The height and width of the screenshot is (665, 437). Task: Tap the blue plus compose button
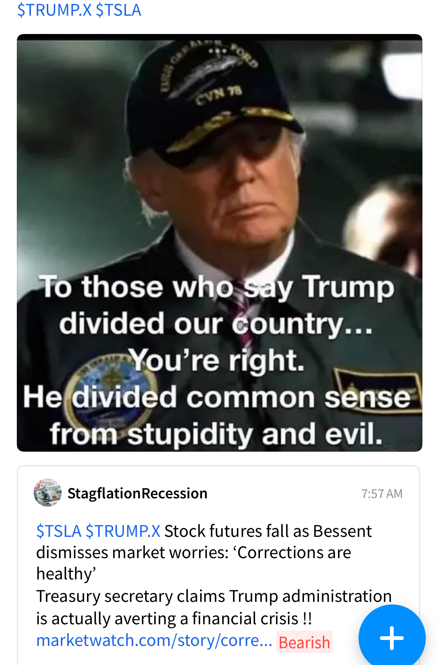[392, 638]
